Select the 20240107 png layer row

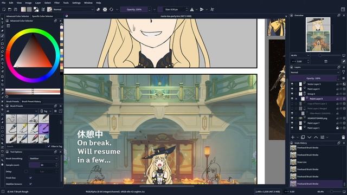[x=318, y=118]
